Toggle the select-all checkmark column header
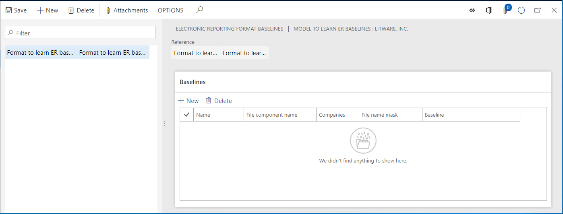563x214 pixels. click(x=186, y=115)
